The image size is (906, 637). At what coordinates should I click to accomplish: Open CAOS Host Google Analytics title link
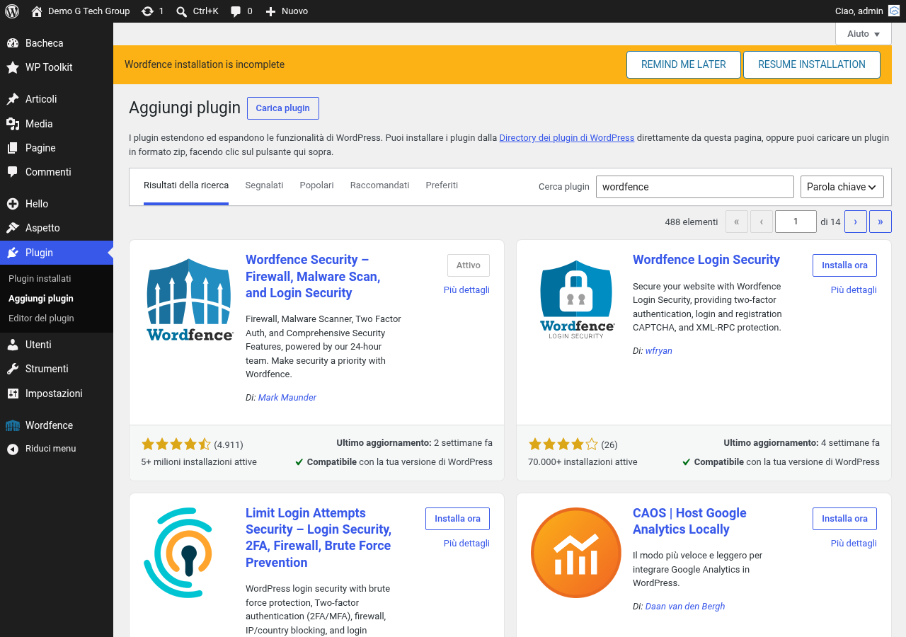coord(689,522)
